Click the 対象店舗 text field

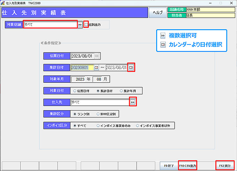coord(51,25)
